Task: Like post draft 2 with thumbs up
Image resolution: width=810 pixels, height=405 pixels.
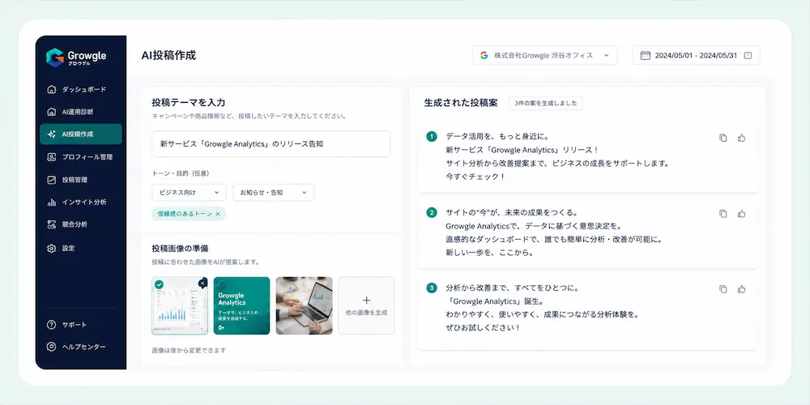Action: tap(742, 213)
